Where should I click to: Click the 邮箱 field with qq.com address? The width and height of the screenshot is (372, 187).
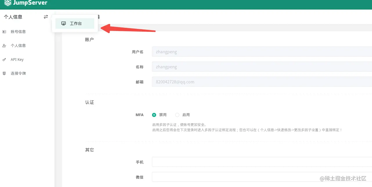262,82
